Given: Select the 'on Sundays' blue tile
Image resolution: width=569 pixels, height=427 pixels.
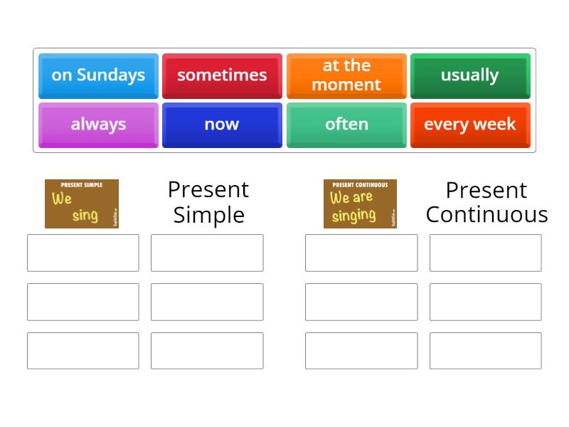Looking at the screenshot, I should (97, 75).
